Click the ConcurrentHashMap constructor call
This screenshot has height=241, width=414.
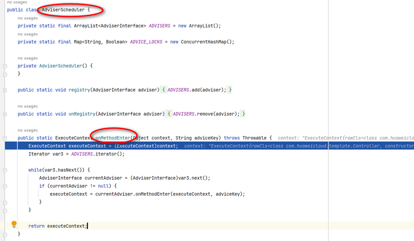click(203, 41)
